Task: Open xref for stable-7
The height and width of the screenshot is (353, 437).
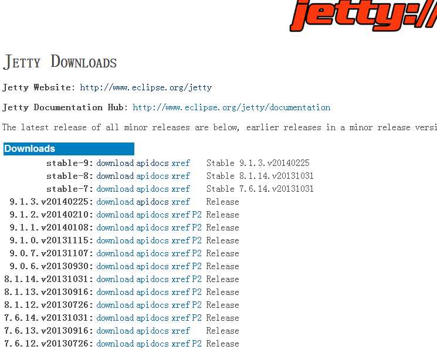Action: [x=181, y=189]
